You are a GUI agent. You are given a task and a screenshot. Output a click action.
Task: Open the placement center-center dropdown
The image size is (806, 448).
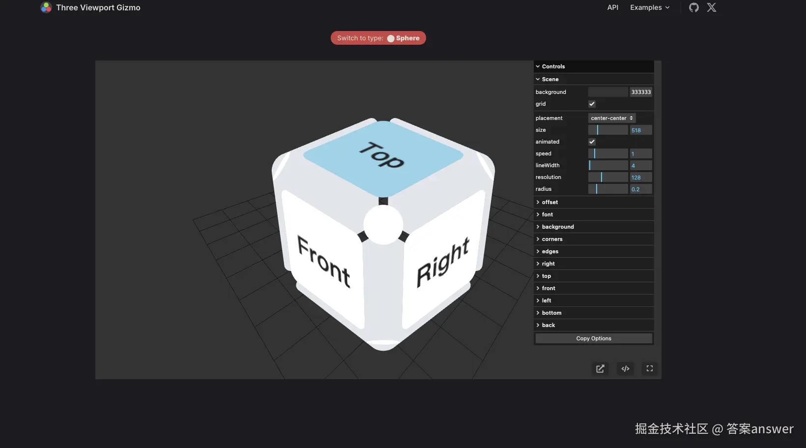pyautogui.click(x=612, y=118)
